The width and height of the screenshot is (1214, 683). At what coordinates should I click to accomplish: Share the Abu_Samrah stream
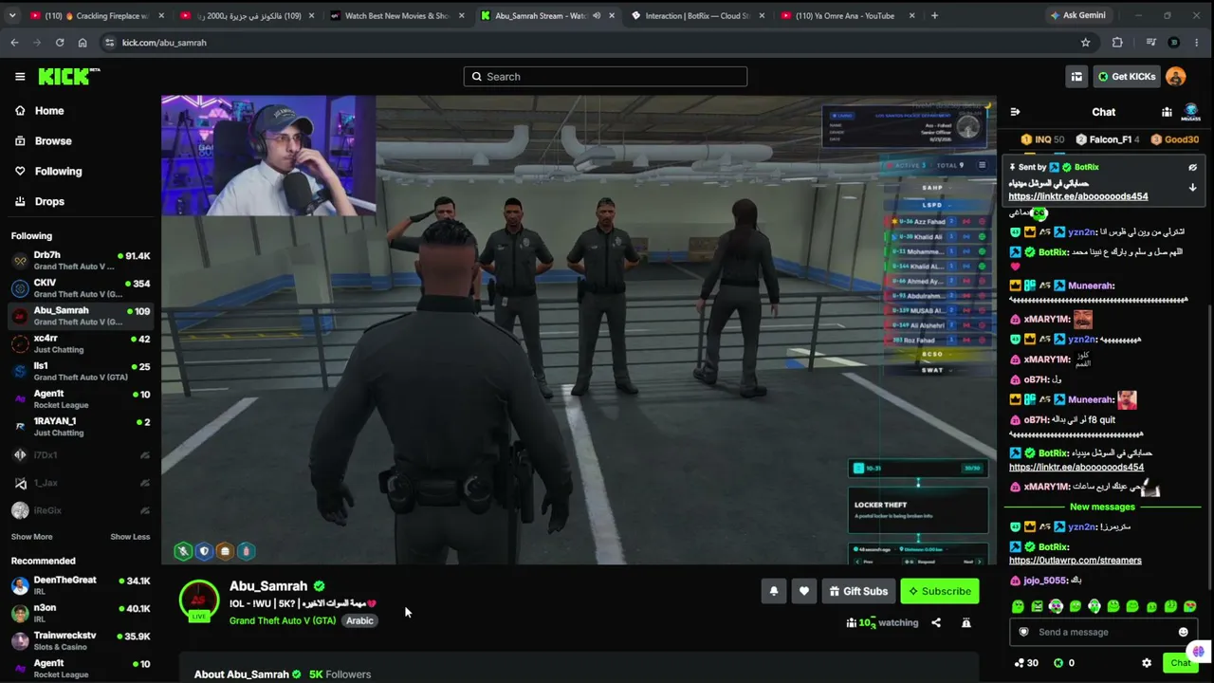[x=936, y=622]
